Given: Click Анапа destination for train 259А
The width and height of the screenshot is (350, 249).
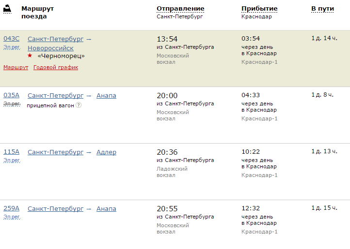Looking at the screenshot, I should click(x=106, y=208).
